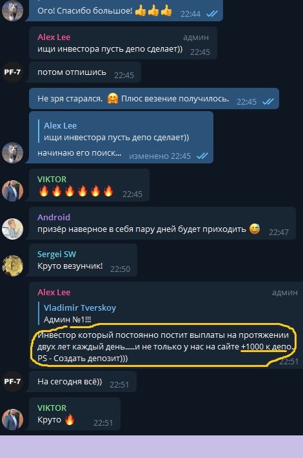The height and width of the screenshot is (458, 303).
Task: Open the PF-7 avatar beside 'потом отпишись'
Action: (x=12, y=72)
